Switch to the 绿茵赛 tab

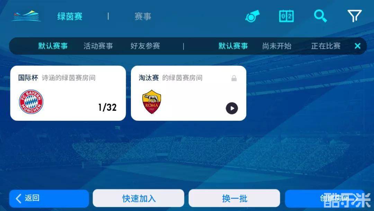(x=70, y=16)
